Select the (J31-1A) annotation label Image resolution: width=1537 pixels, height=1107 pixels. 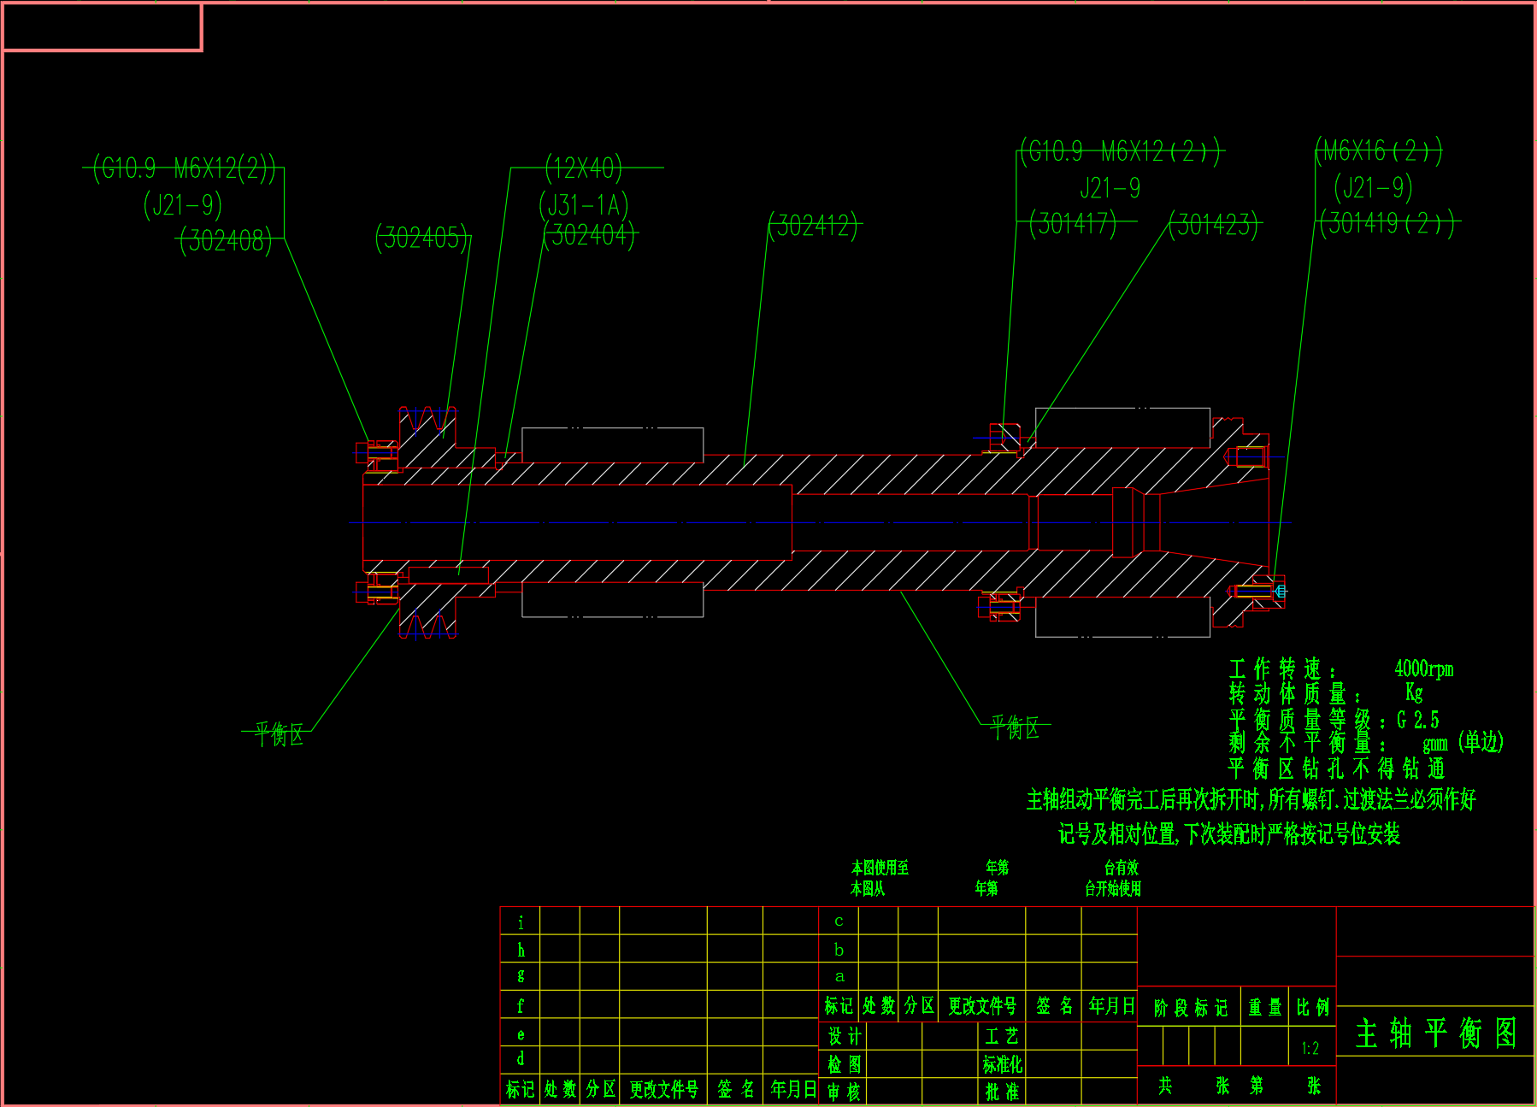584,204
